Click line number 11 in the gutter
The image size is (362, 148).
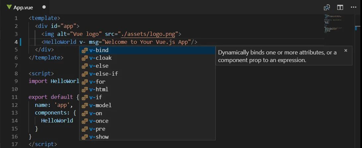click(x=14, y=97)
